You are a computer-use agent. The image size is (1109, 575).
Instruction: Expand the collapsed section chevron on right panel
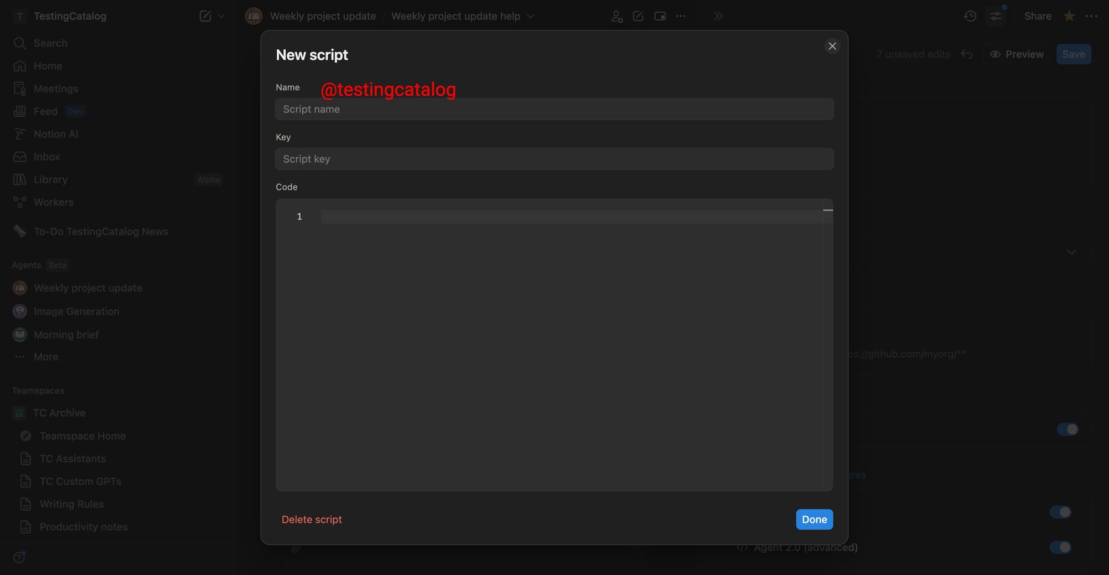[1071, 252]
